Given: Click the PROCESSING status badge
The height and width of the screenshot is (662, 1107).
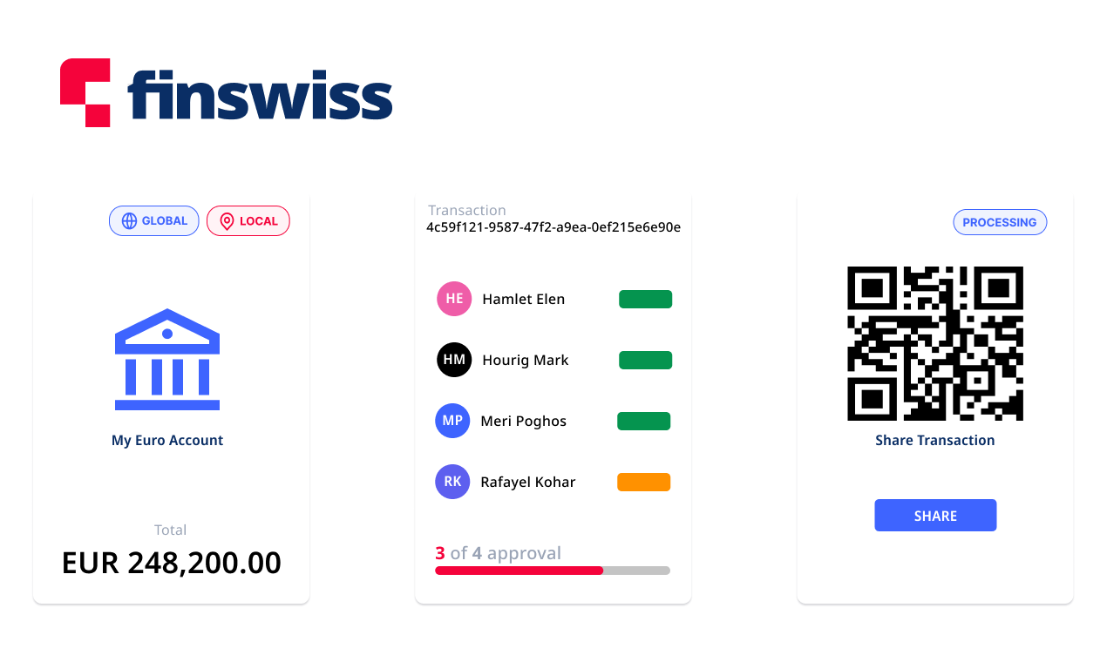Looking at the screenshot, I should [1000, 222].
